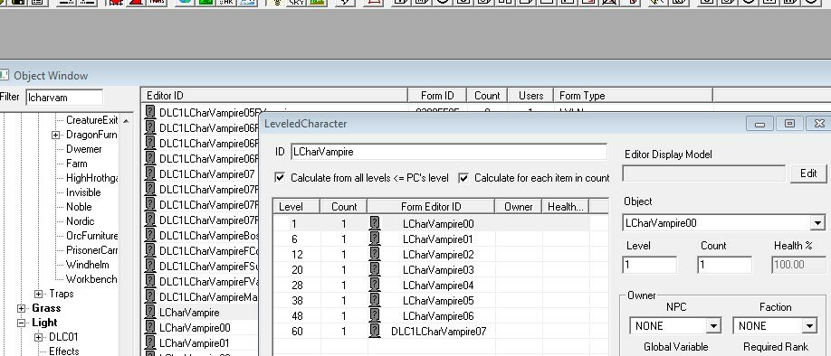Select the Workbench tree item
Viewport: 831px width, 356px height.
pyautogui.click(x=91, y=279)
